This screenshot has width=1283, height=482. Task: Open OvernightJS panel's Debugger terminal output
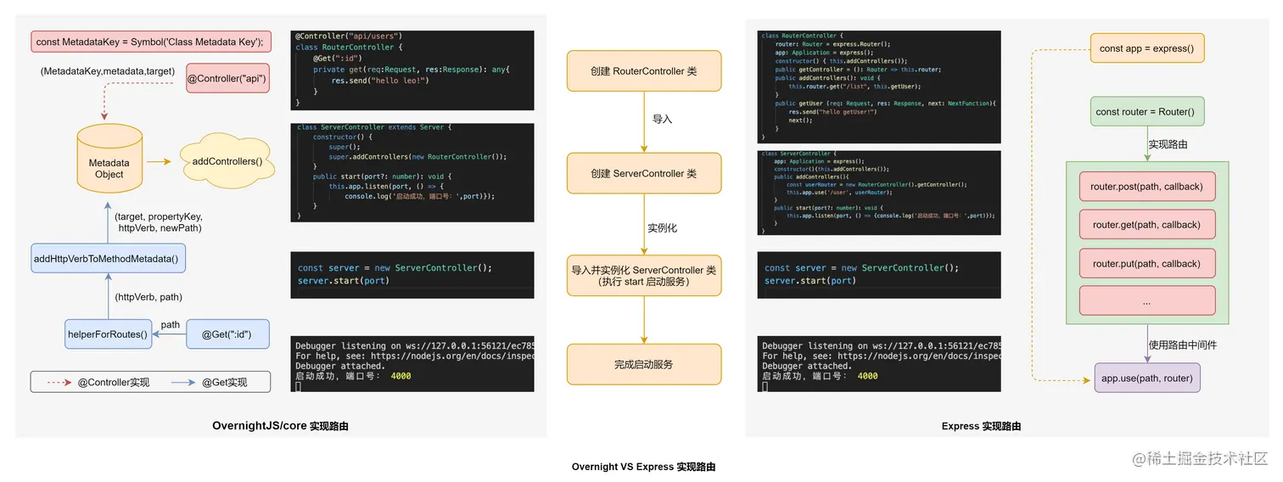412,363
